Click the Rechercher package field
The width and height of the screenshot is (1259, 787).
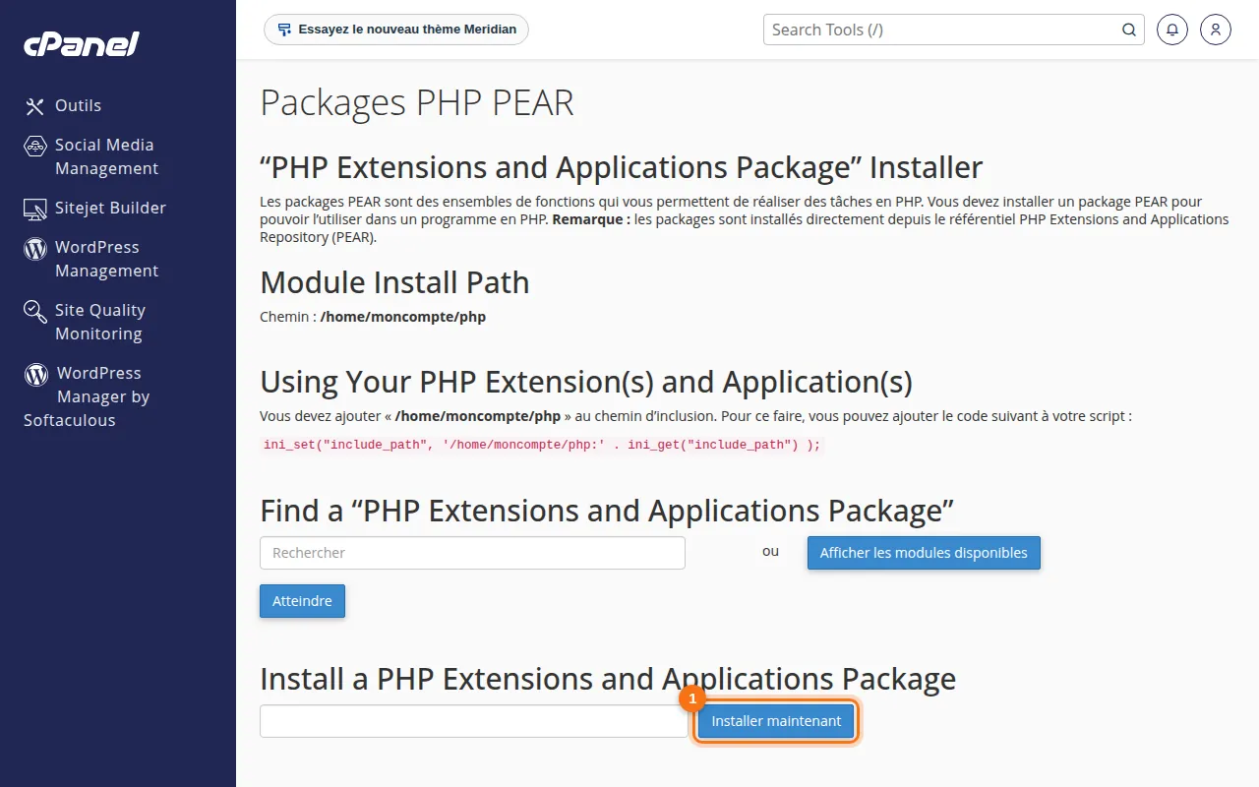coord(472,553)
